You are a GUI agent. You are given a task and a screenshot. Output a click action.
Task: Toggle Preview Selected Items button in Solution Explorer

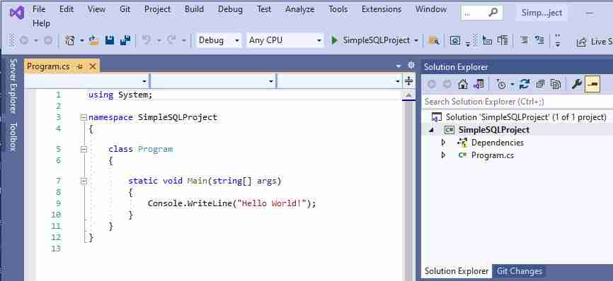tap(592, 84)
